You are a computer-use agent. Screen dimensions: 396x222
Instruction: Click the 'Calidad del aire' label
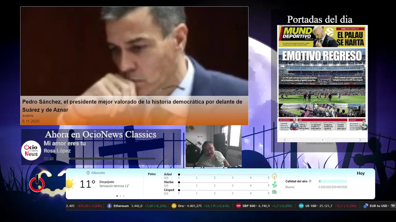pyautogui.click(x=296, y=181)
